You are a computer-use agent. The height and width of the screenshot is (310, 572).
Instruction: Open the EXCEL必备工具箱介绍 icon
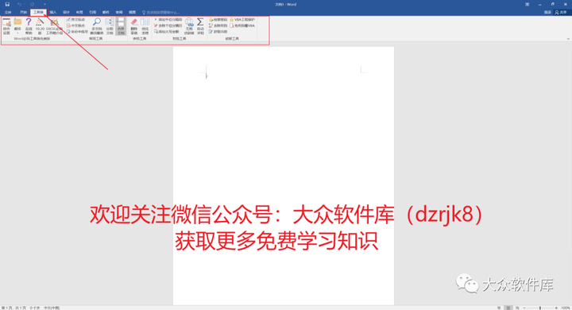coord(54,27)
